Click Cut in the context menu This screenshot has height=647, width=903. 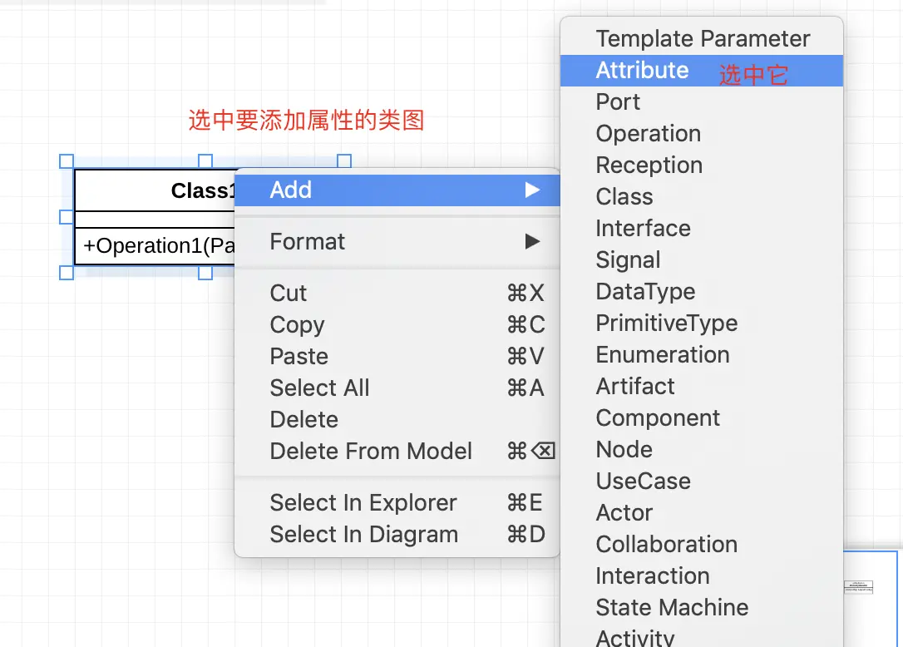[x=289, y=294]
